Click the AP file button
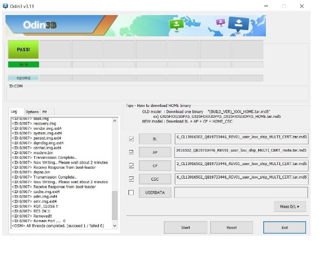The image size is (333, 272). point(155,152)
